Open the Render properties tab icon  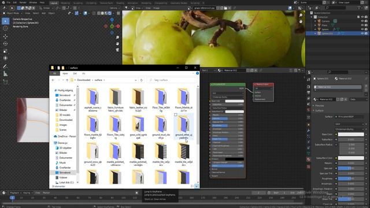(309, 87)
